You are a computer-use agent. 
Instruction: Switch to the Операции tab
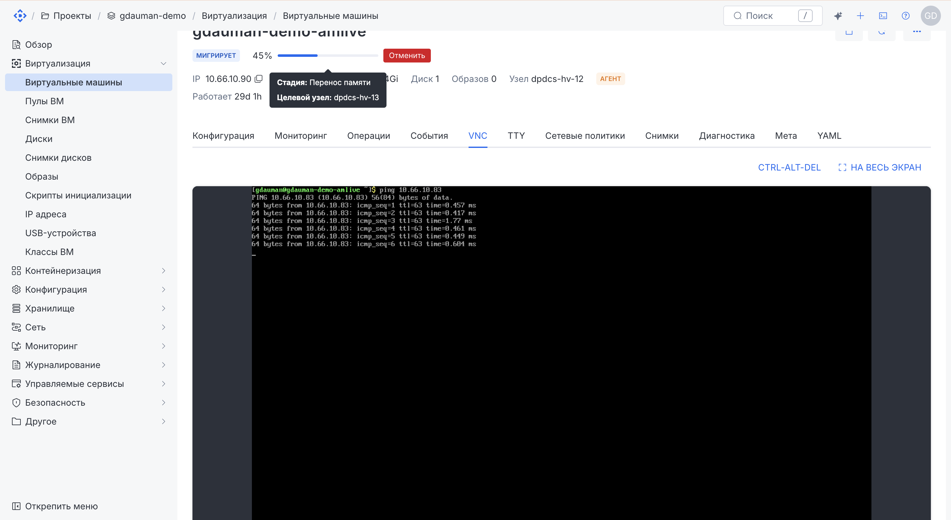click(369, 136)
